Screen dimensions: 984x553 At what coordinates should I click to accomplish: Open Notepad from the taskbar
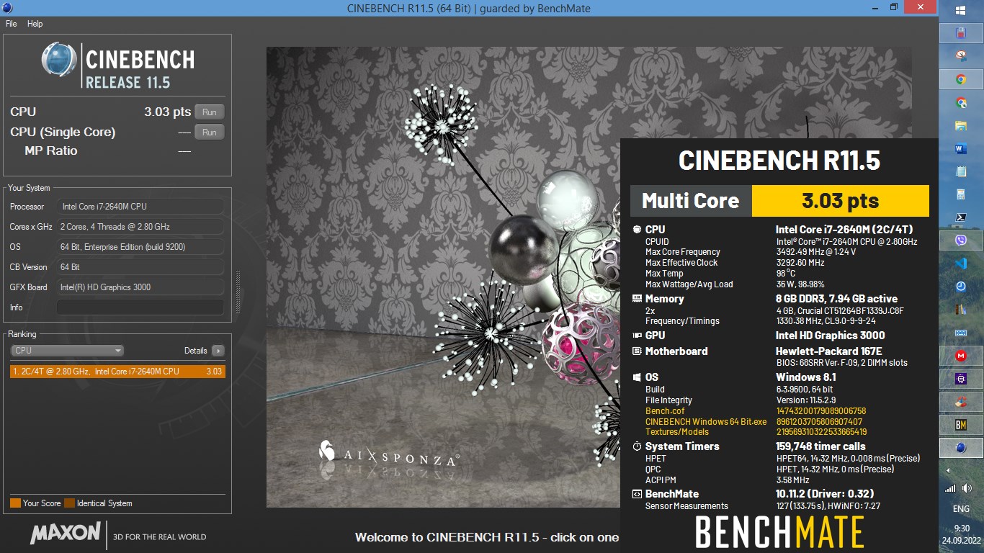(960, 171)
